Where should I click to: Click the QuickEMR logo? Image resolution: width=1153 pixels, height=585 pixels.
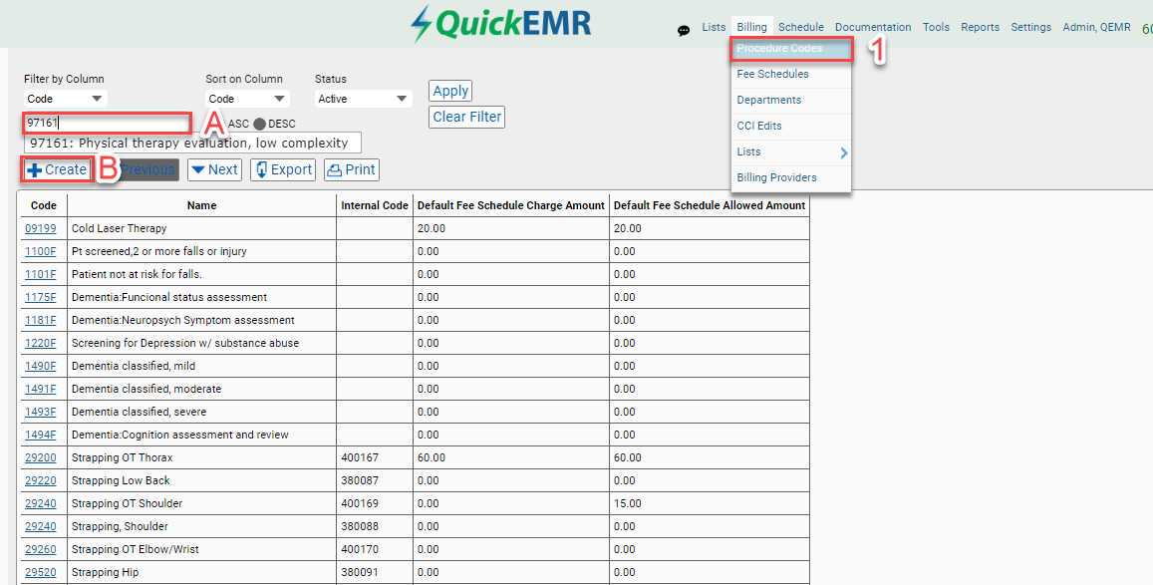(x=500, y=24)
